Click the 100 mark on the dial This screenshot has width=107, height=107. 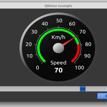79,68
